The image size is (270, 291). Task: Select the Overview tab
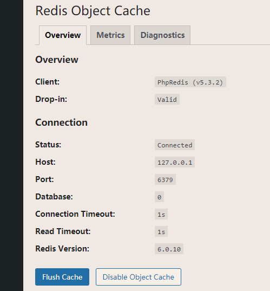[63, 35]
